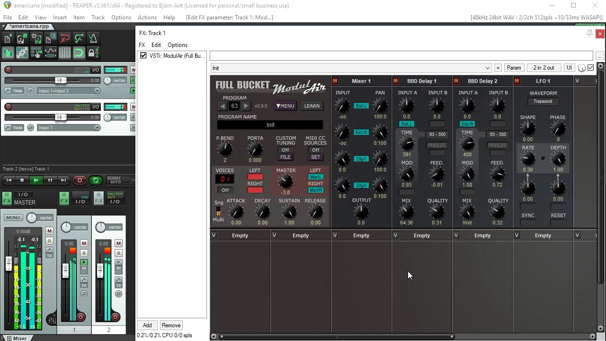
Task: Open BBD Delay 1 time range 63 - 500
Action: pos(437,135)
